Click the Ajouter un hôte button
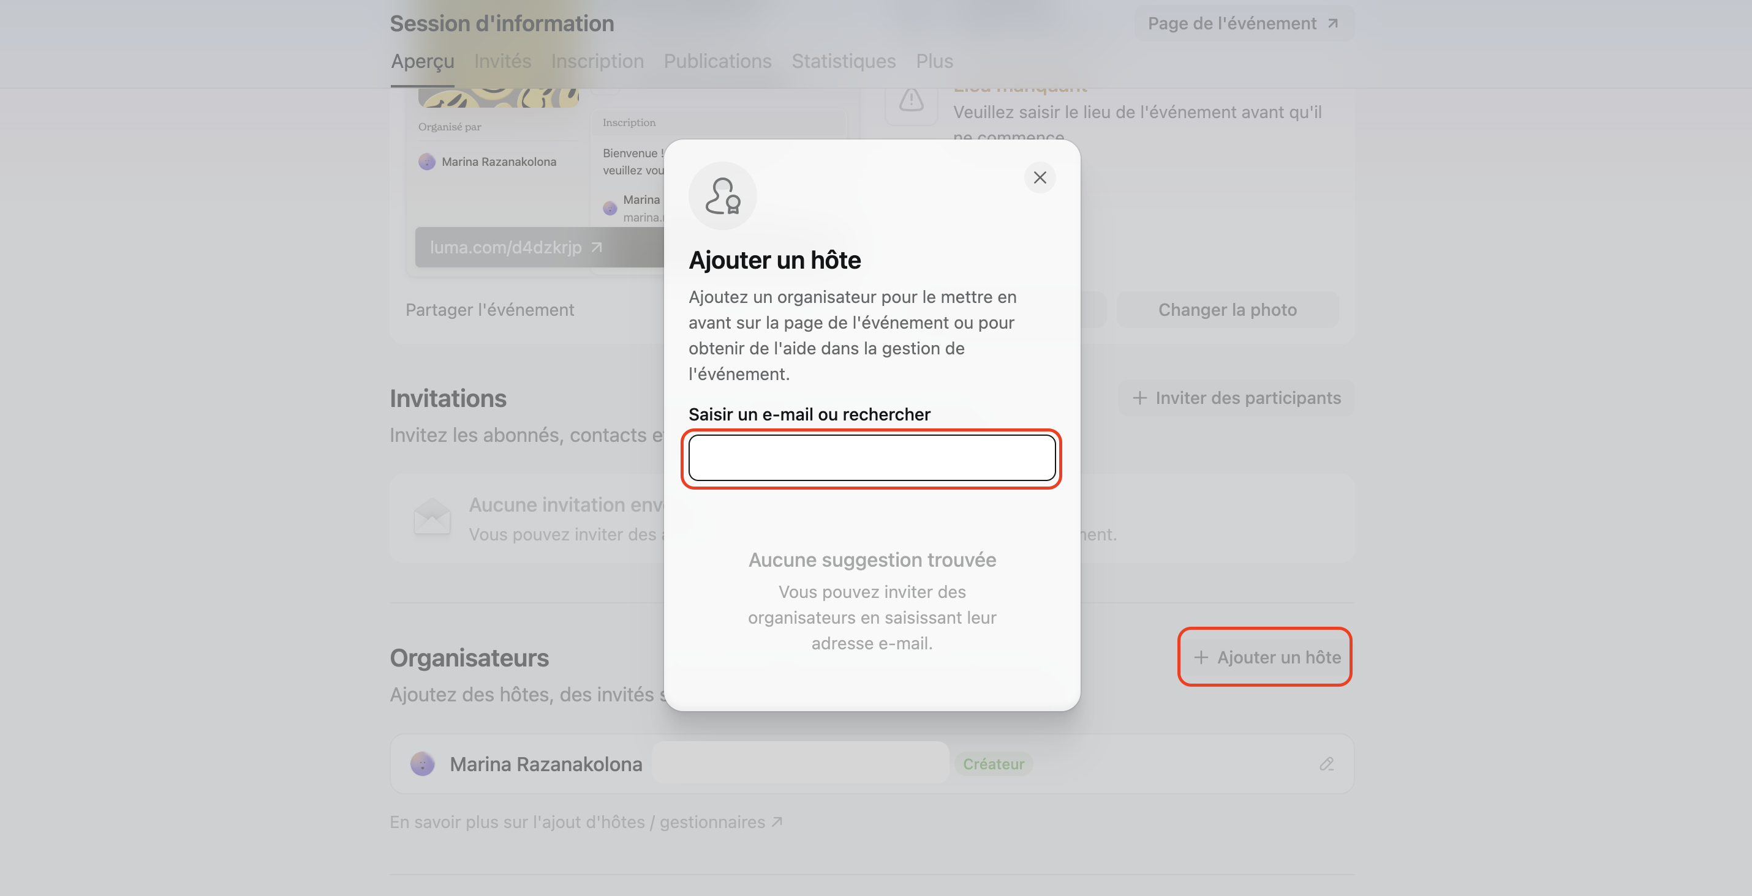This screenshot has height=896, width=1752. (1265, 657)
